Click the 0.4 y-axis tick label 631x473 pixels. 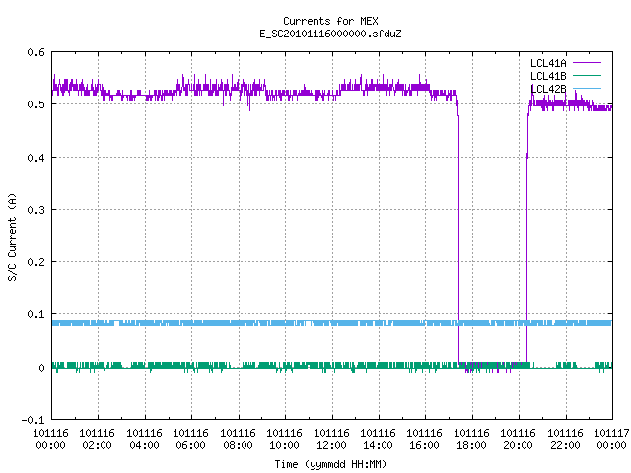coord(35,158)
